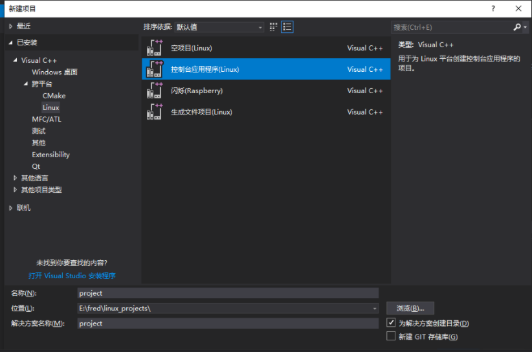The width and height of the screenshot is (532, 352).
Task: Select 闪烁(Raspberry) template name
Action: [197, 91]
